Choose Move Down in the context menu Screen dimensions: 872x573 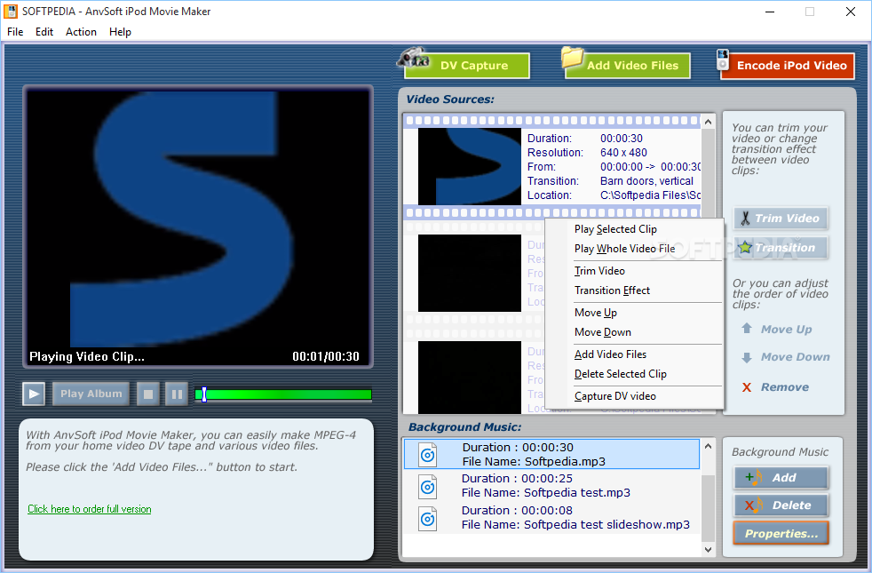coord(634,332)
